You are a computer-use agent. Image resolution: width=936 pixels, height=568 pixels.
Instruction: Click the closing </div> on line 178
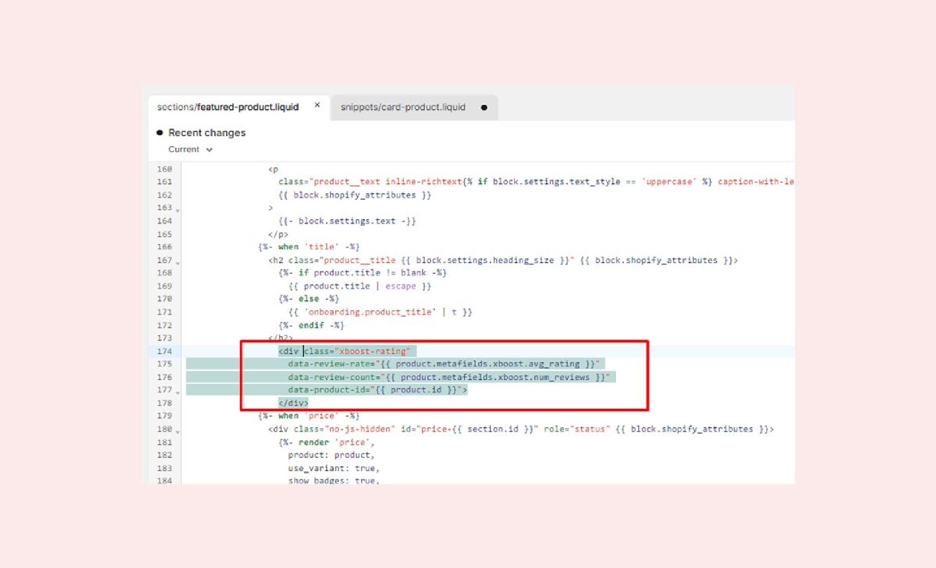(x=293, y=403)
